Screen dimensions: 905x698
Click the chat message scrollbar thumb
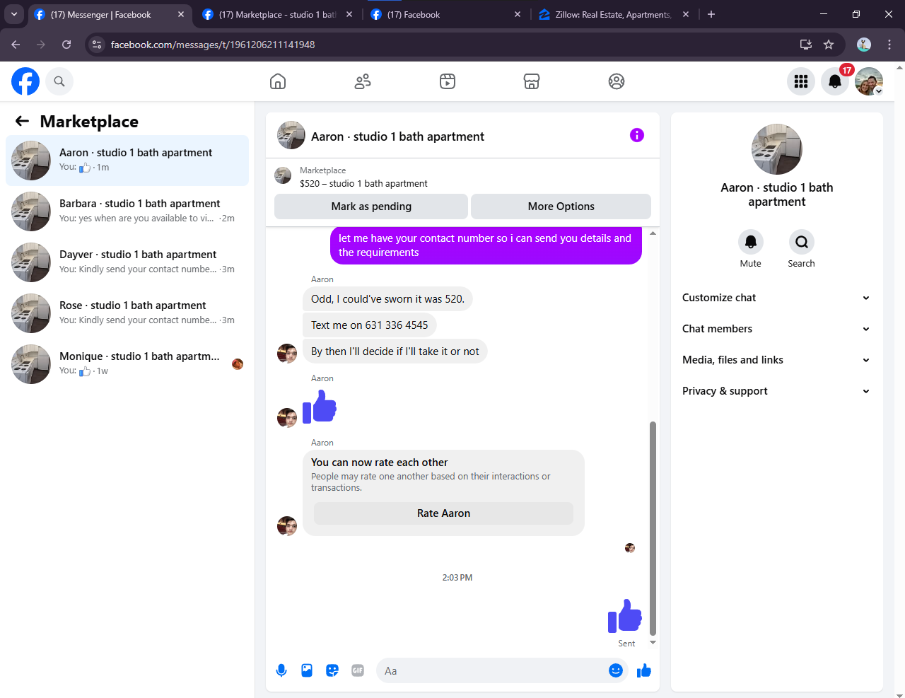pyautogui.click(x=653, y=528)
